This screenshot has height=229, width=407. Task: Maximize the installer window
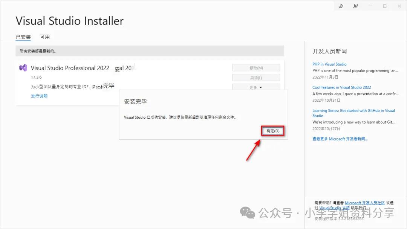tap(385, 6)
